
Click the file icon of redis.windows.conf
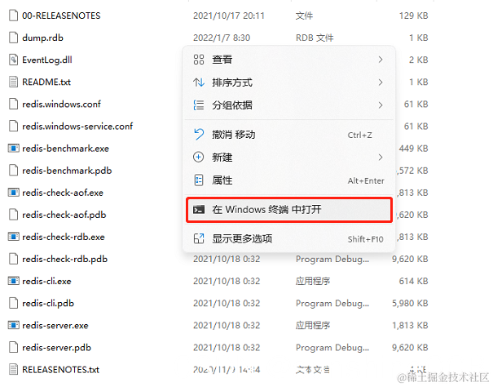[13, 104]
